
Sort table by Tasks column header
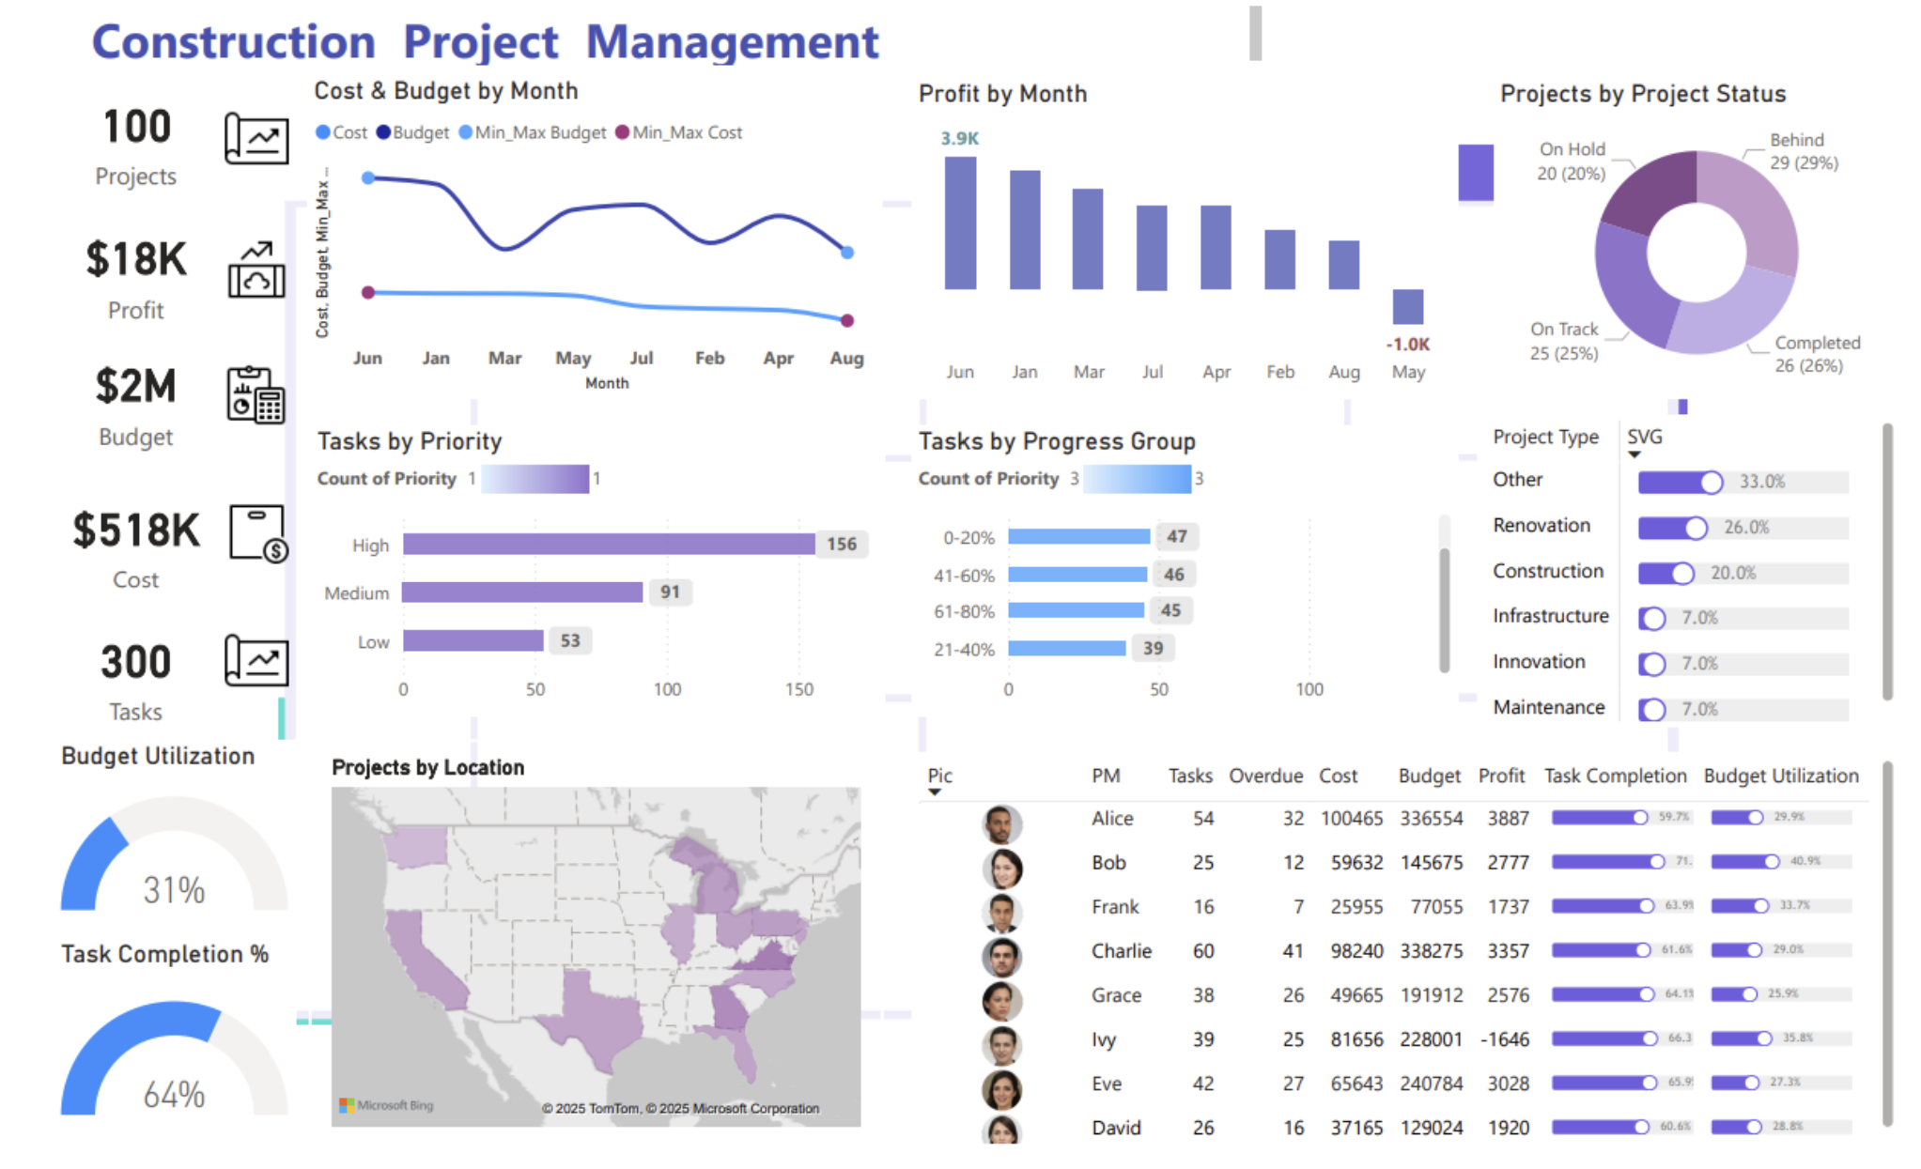tap(1190, 776)
